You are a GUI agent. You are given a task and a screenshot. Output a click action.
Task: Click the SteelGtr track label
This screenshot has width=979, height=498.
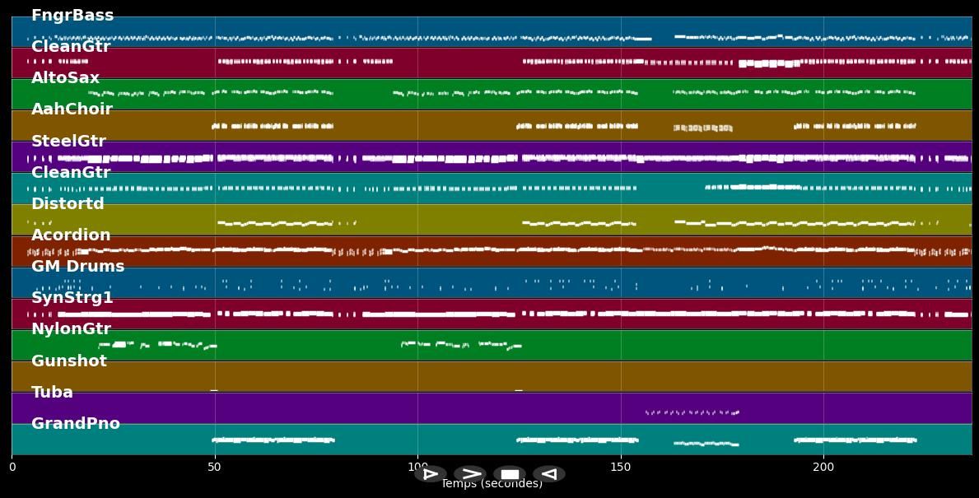click(x=68, y=142)
